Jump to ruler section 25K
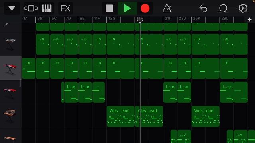 pyautogui.click(x=196, y=19)
